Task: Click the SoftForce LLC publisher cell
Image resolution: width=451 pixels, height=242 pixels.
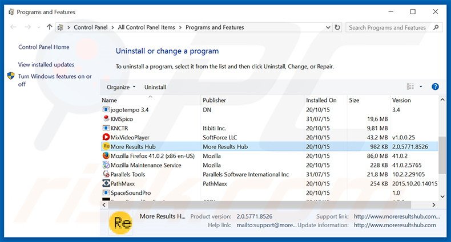Action: click(x=220, y=137)
